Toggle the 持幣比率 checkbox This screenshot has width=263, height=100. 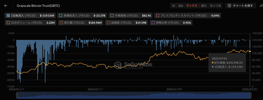pyautogui.click(x=153, y=23)
